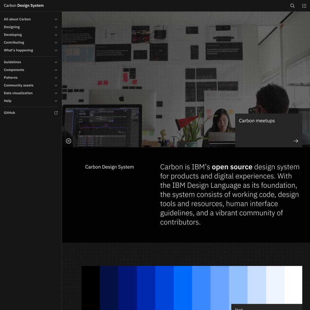
Task: Open the Designing menu item
Action: 31,27
